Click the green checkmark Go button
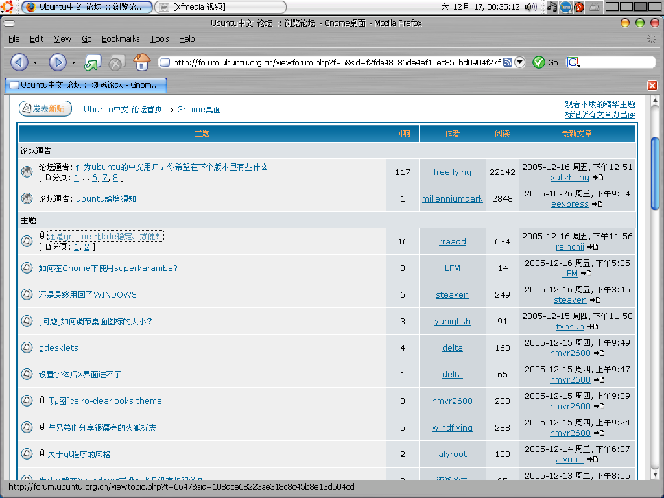The height and width of the screenshot is (498, 664). click(538, 62)
